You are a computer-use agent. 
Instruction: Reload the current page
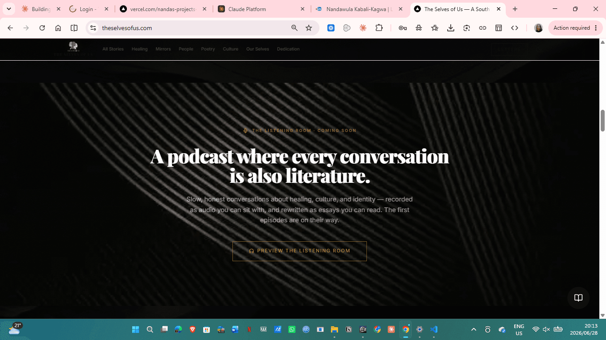tap(42, 28)
